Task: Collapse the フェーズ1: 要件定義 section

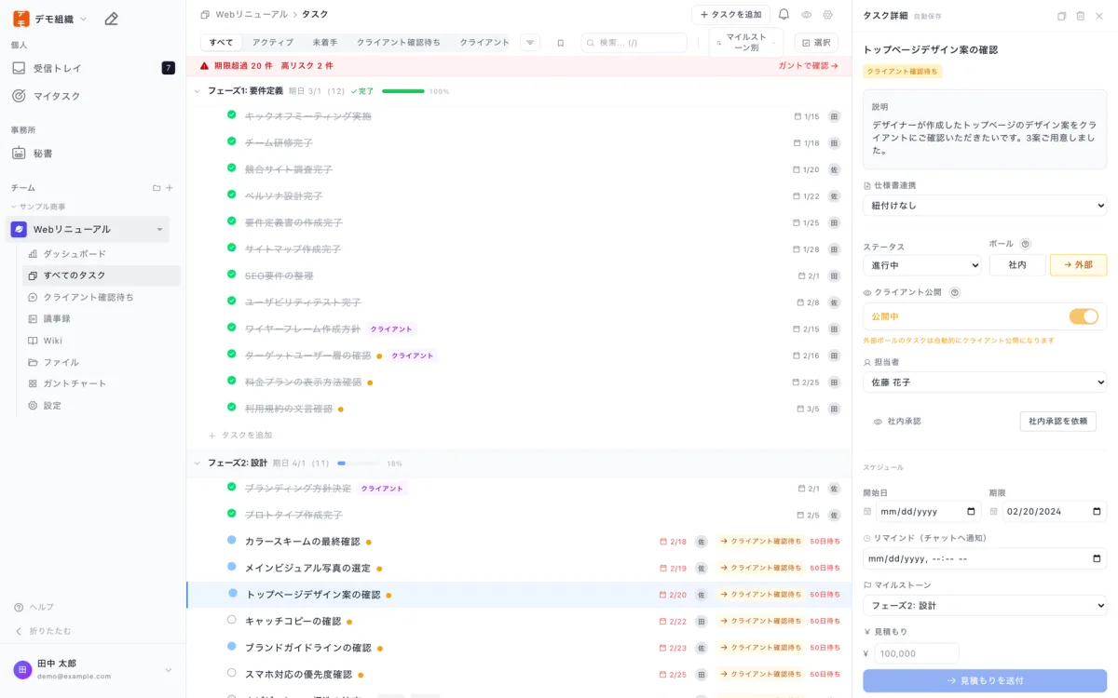Action: pos(198,91)
